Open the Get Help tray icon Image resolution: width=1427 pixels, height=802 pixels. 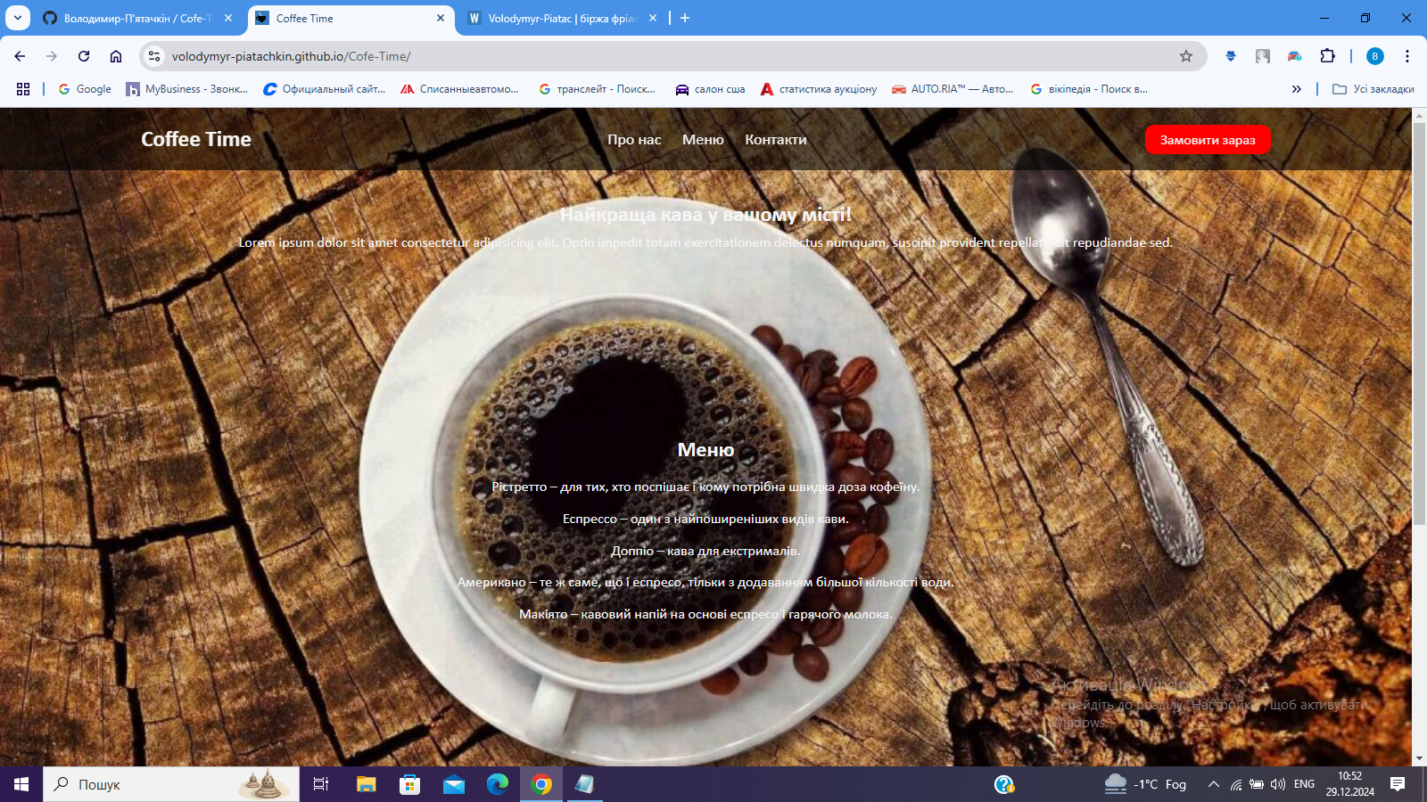1004,784
